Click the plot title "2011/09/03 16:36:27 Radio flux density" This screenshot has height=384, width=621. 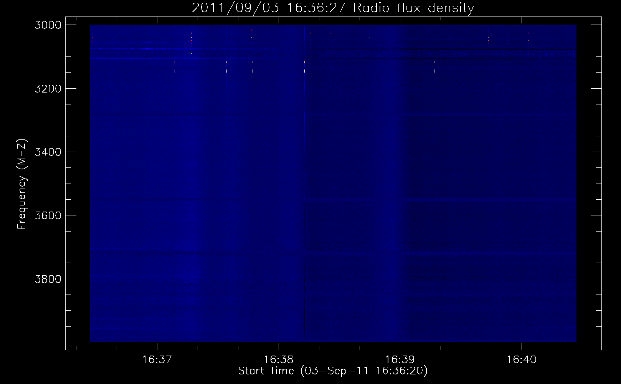[x=333, y=8]
